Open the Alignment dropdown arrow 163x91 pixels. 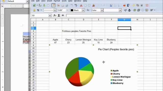[155, 10]
